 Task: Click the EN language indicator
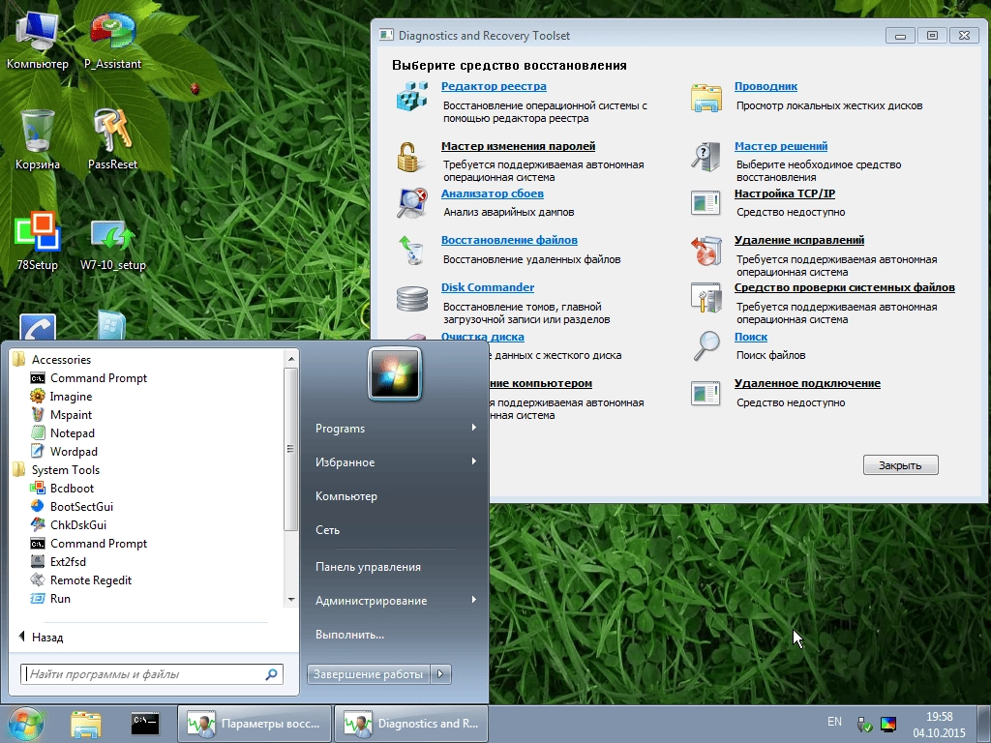pos(834,722)
